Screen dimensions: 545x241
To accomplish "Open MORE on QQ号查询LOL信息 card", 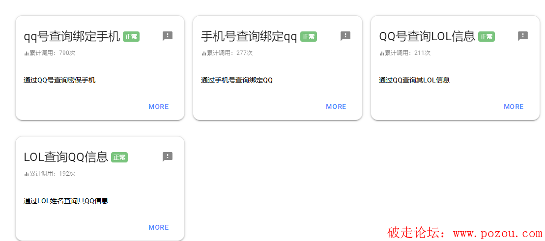I will tap(514, 107).
